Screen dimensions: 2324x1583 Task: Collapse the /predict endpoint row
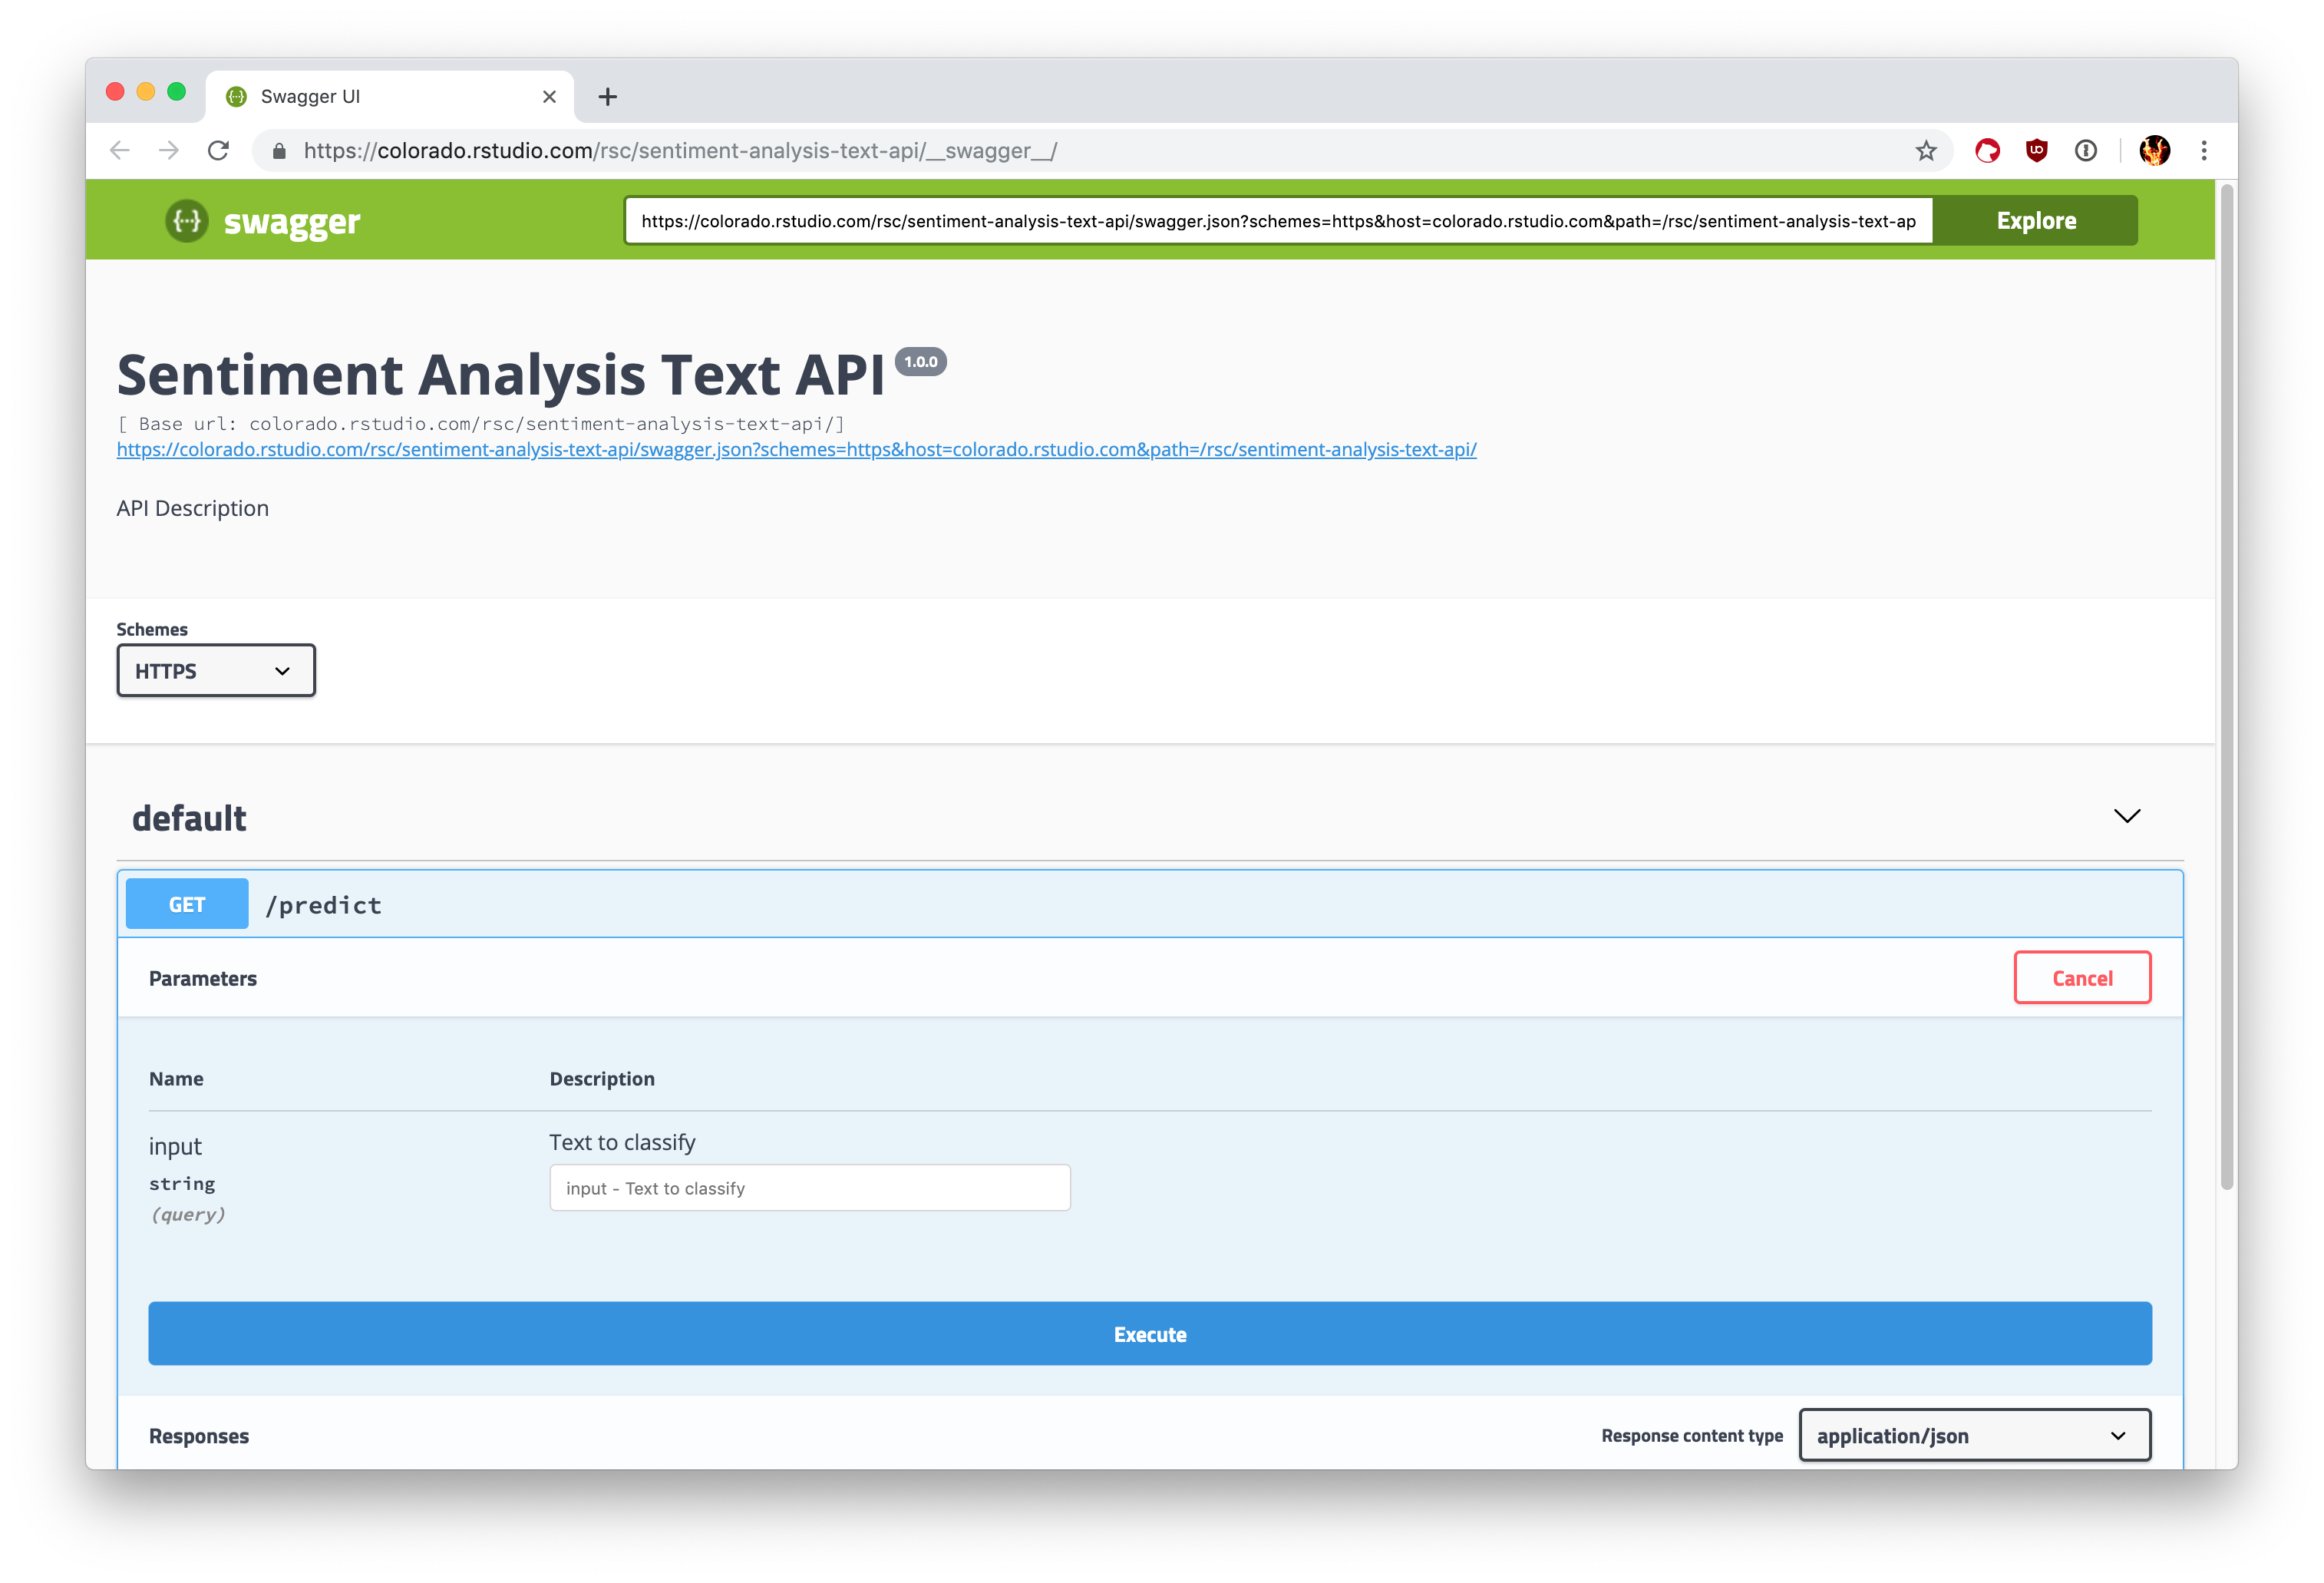[1150, 904]
